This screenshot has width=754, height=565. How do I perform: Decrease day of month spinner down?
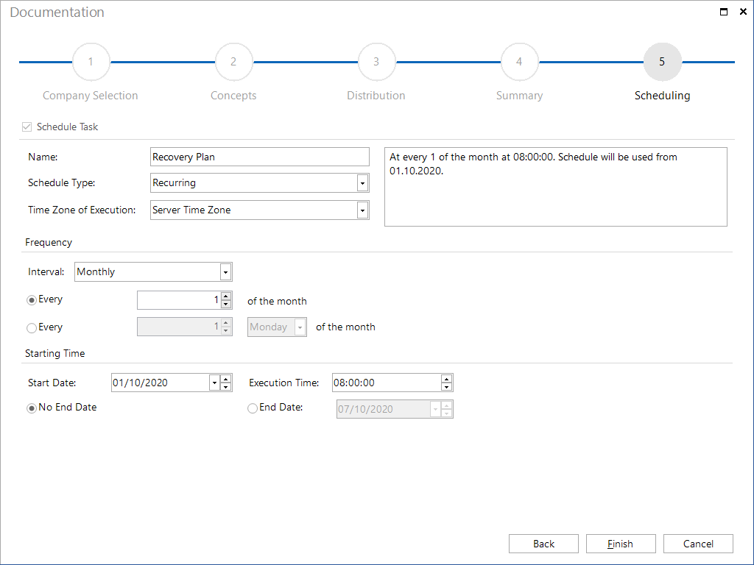pyautogui.click(x=226, y=304)
